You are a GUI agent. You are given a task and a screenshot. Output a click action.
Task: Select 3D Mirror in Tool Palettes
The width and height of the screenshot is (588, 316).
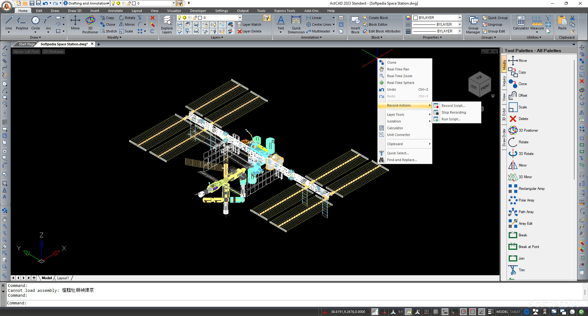point(520,177)
